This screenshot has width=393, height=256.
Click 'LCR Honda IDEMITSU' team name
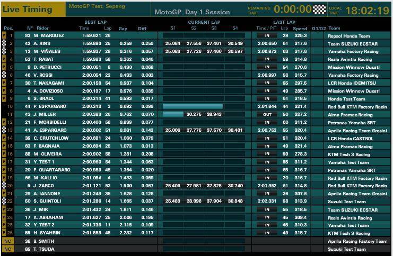352,83
